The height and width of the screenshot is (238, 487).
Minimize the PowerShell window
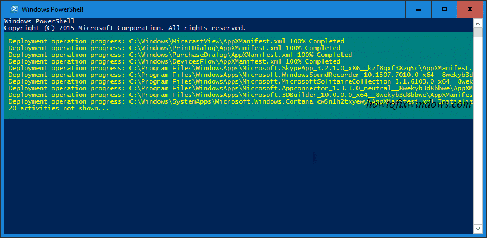[420, 8]
